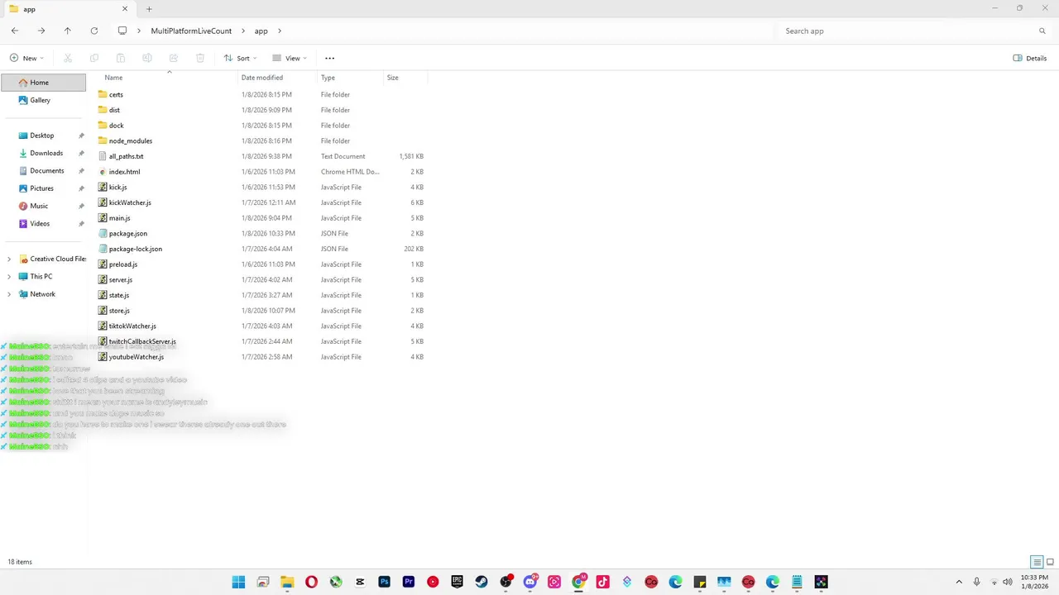Viewport: 1059px width, 595px height.
Task: Sort files by Name column header
Action: point(168,78)
